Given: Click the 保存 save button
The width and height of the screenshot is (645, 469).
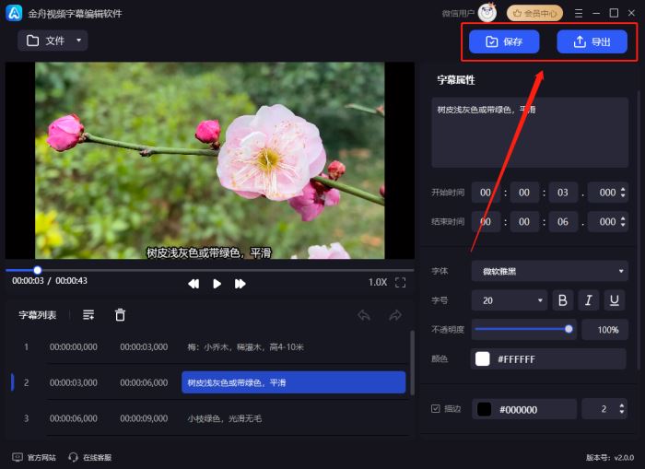Looking at the screenshot, I should click(504, 41).
